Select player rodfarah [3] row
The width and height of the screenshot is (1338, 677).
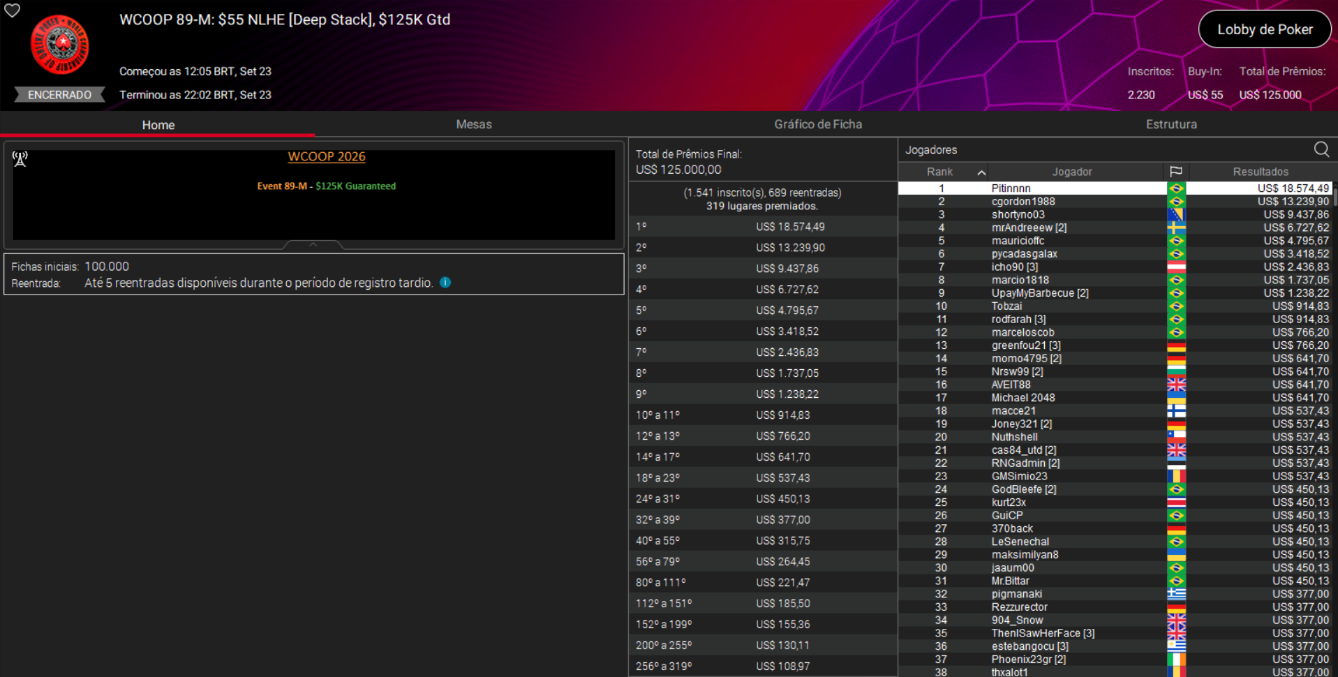(x=1115, y=319)
